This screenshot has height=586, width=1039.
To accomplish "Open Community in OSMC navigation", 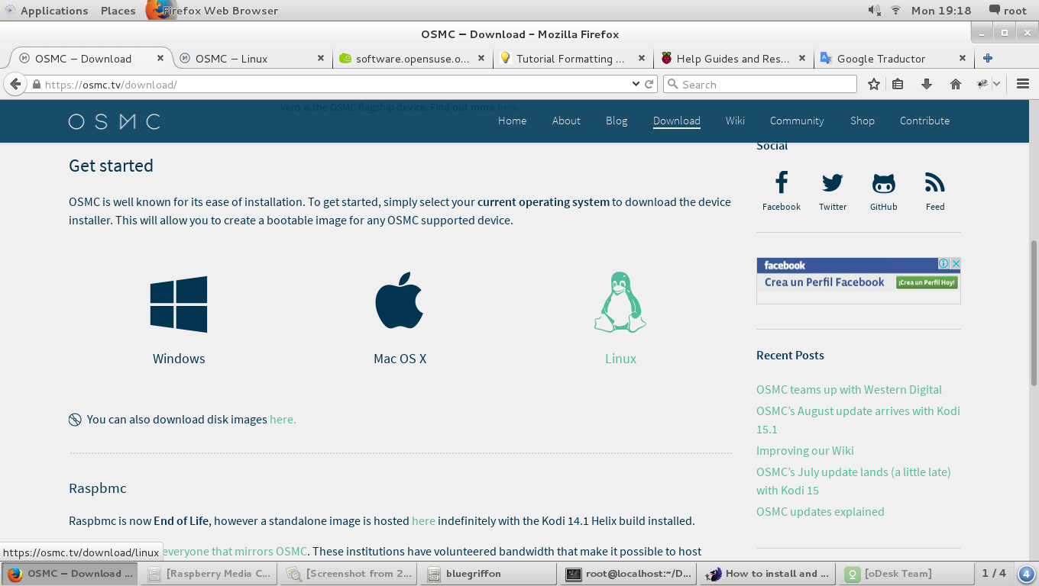I will pyautogui.click(x=797, y=121).
